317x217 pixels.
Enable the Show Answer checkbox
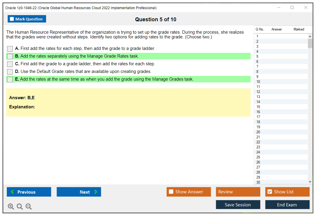[171, 192]
